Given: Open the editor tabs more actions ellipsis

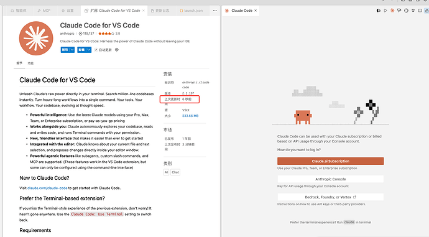Looking at the screenshot, I should [x=214, y=11].
